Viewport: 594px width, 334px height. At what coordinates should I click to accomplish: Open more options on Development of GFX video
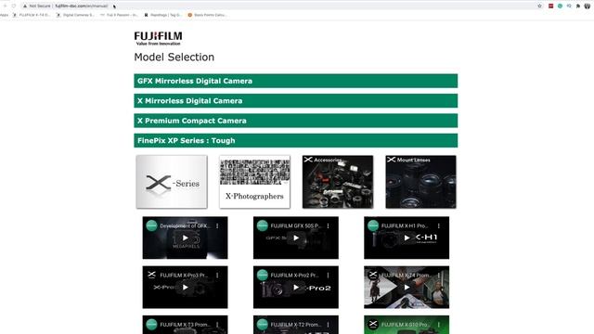tap(217, 225)
